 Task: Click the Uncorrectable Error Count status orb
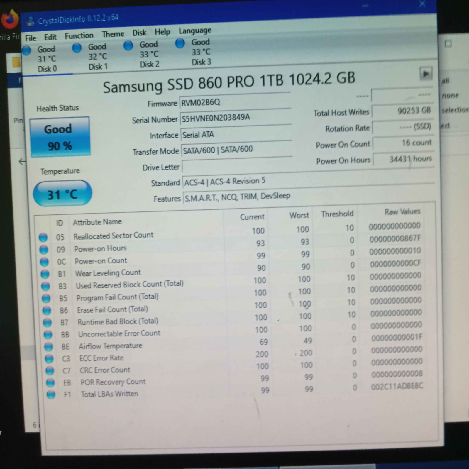click(x=48, y=335)
